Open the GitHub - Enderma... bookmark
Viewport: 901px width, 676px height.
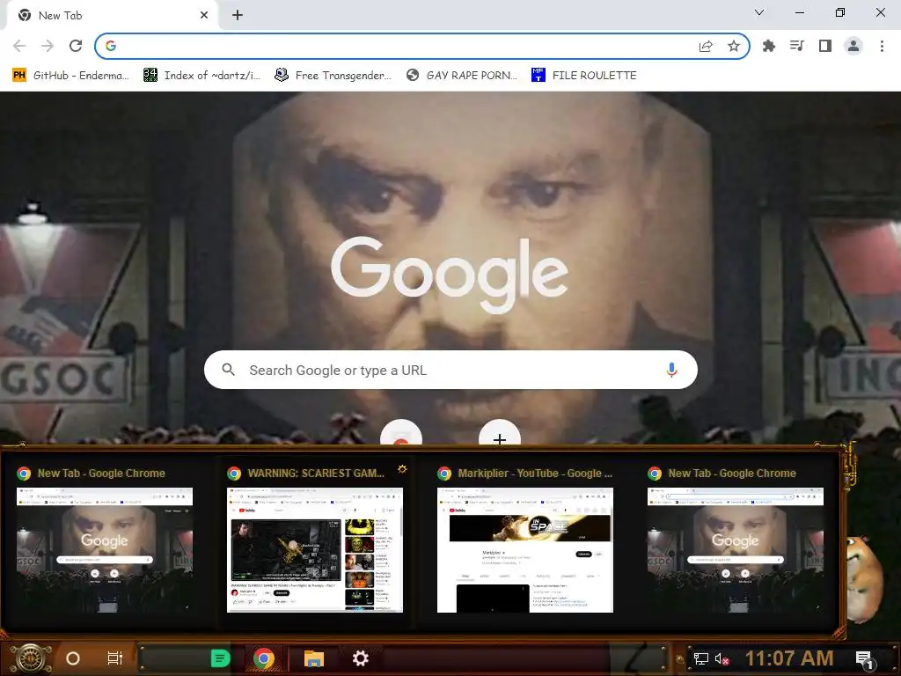[70, 76]
